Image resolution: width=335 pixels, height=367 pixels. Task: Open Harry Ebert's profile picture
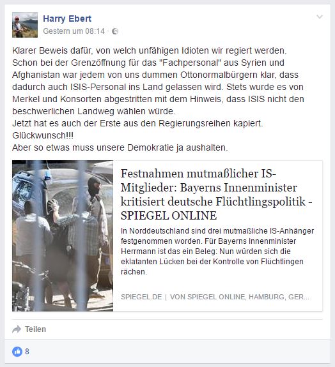coord(25,25)
